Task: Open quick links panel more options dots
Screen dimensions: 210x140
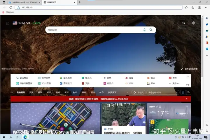Action: point(188,77)
